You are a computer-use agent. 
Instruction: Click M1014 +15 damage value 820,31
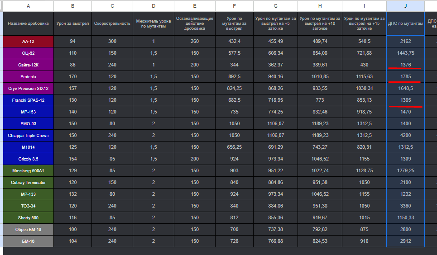364,147
